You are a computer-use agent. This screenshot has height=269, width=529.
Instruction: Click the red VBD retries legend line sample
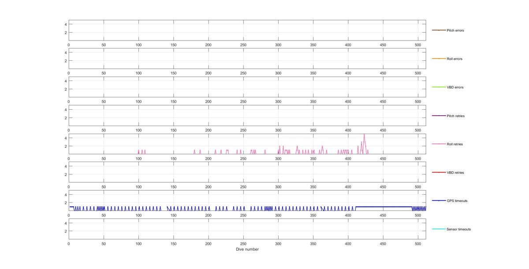click(439, 173)
